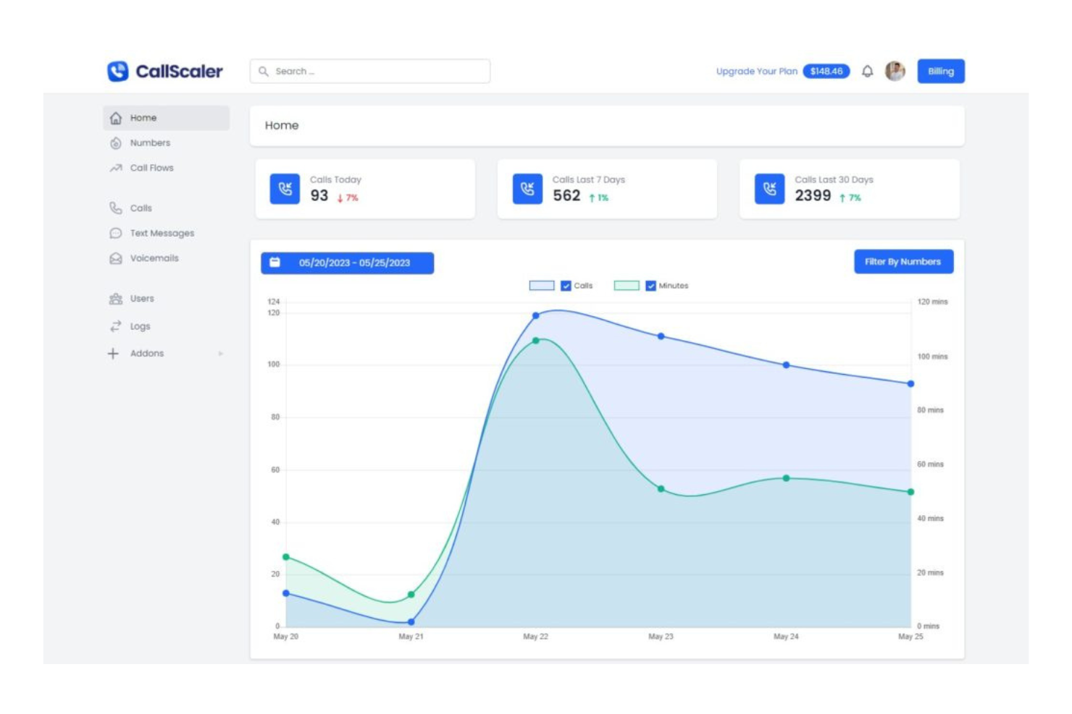Expand the Addons submenu chevron
The height and width of the screenshot is (714, 1072).
pos(221,353)
